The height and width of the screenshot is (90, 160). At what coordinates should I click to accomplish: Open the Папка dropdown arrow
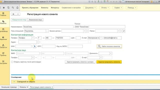[x=118, y=31]
